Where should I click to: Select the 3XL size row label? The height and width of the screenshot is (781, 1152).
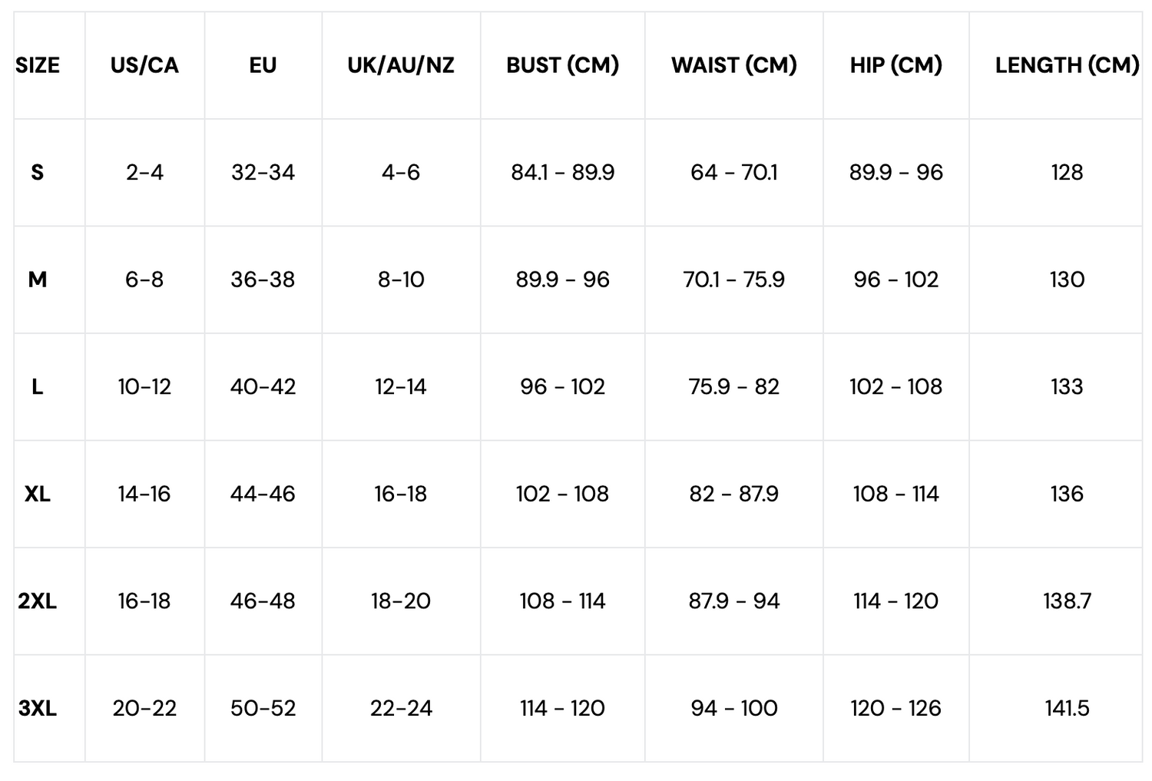tap(38, 708)
